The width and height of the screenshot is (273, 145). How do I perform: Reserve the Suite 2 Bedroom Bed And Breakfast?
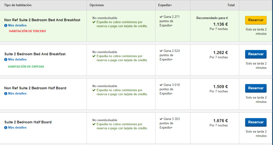(x=256, y=54)
